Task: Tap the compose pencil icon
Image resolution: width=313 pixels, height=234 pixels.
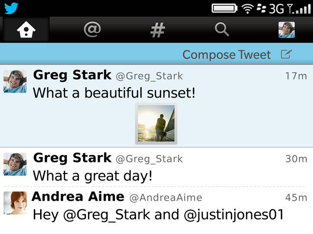Action: pos(286,54)
